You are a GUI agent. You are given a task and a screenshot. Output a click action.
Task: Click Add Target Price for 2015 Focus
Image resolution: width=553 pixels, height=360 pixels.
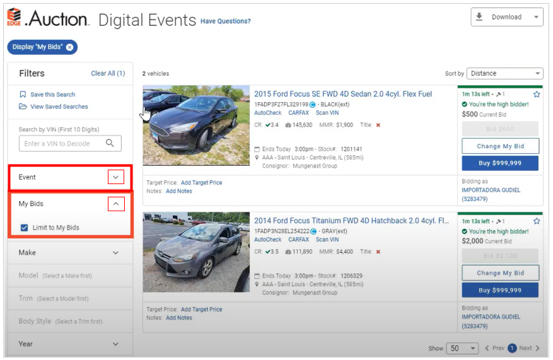point(201,183)
